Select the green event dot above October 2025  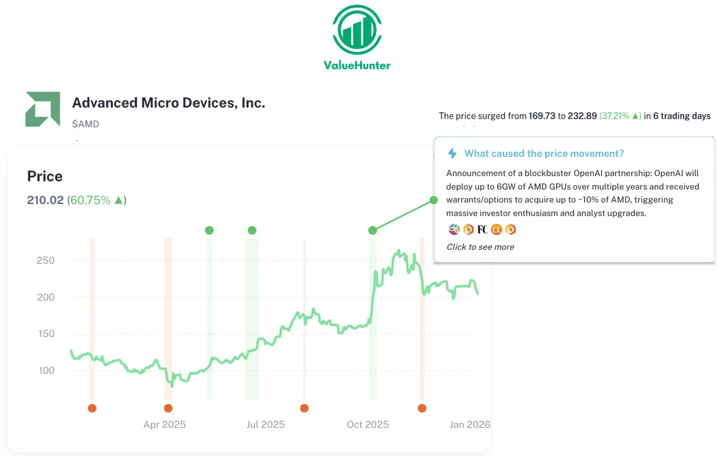tap(373, 231)
